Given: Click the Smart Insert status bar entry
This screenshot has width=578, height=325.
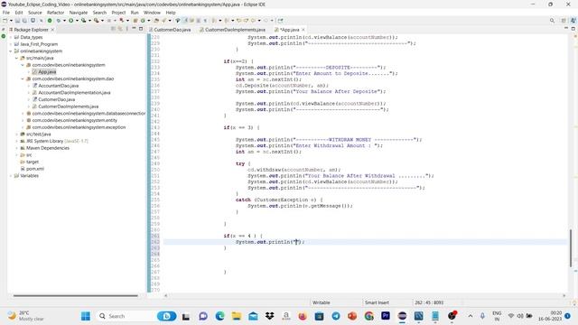Looking at the screenshot, I should pos(377,302).
